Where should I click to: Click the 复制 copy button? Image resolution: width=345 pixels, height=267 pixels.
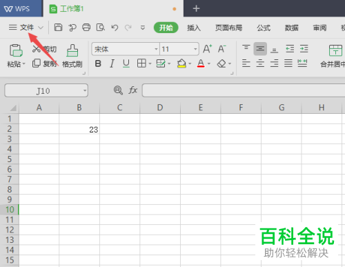44,63
